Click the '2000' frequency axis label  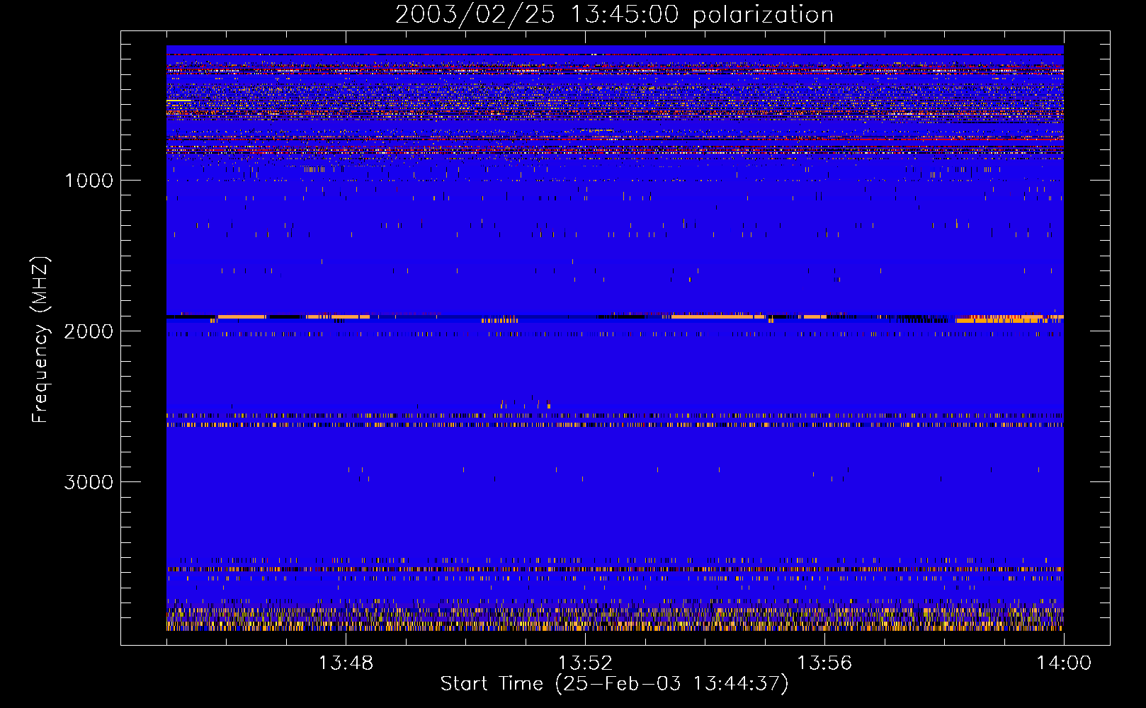pyautogui.click(x=89, y=331)
